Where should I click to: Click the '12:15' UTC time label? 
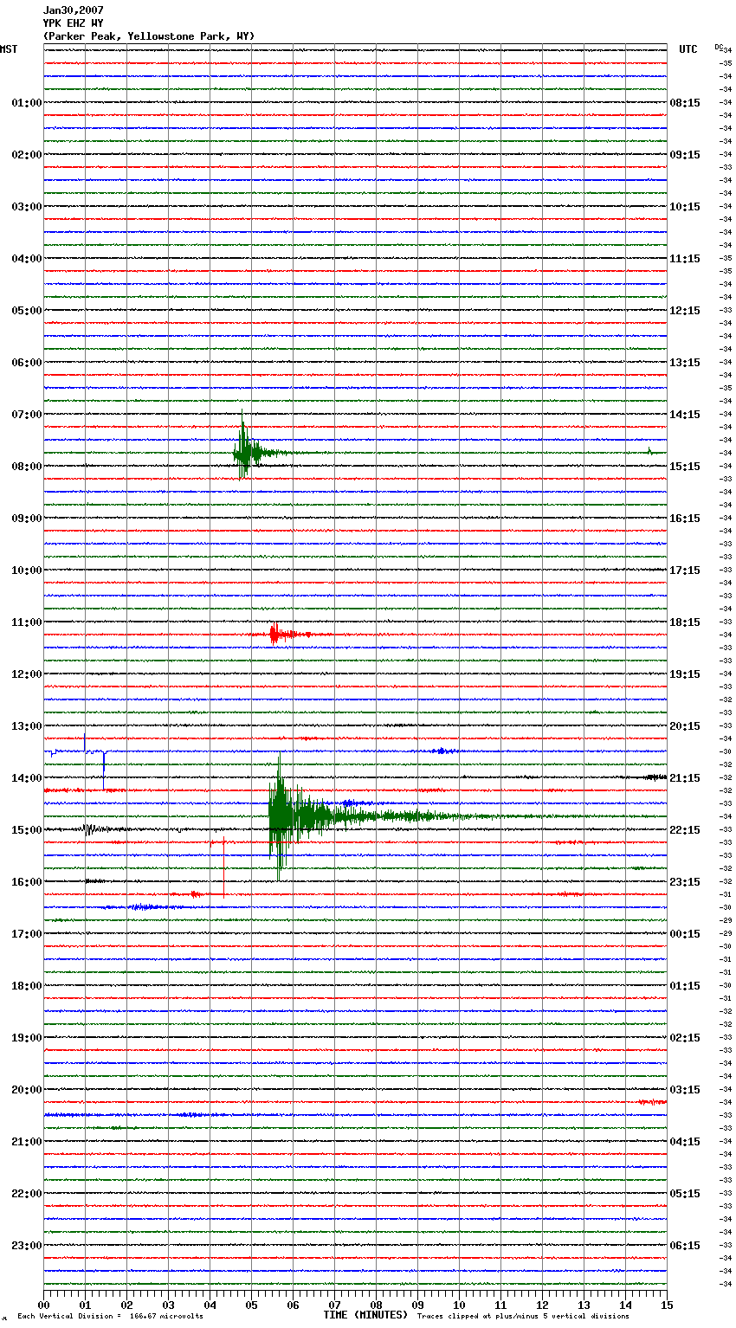685,311
